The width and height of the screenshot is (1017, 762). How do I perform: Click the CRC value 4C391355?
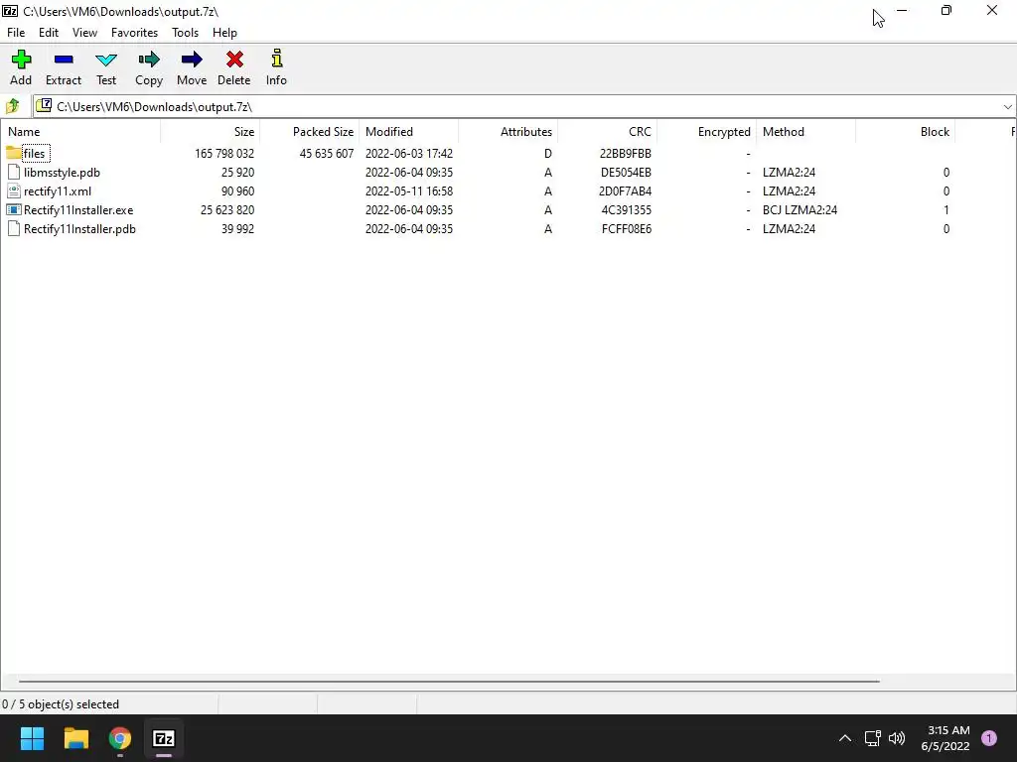coord(627,210)
